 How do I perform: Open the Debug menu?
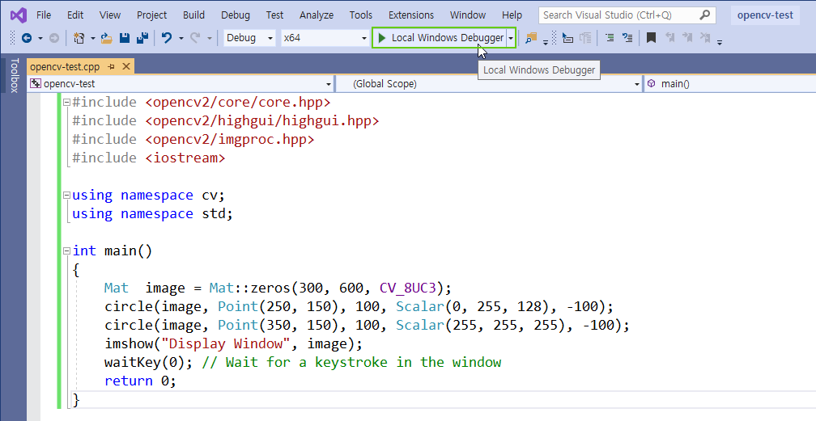[x=236, y=15]
